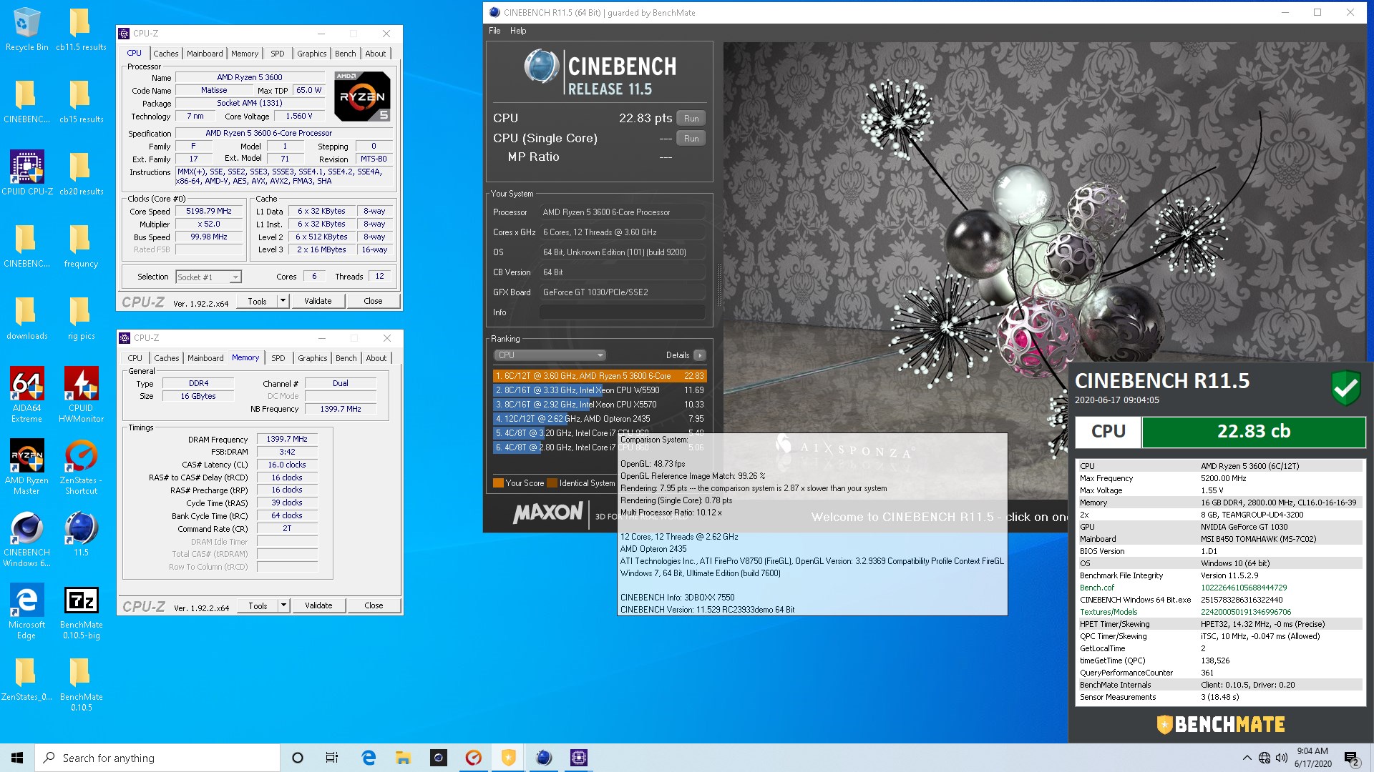Image resolution: width=1374 pixels, height=772 pixels.
Task: Open BenchMate 0.10.5-big 7z archive
Action: pos(81,611)
